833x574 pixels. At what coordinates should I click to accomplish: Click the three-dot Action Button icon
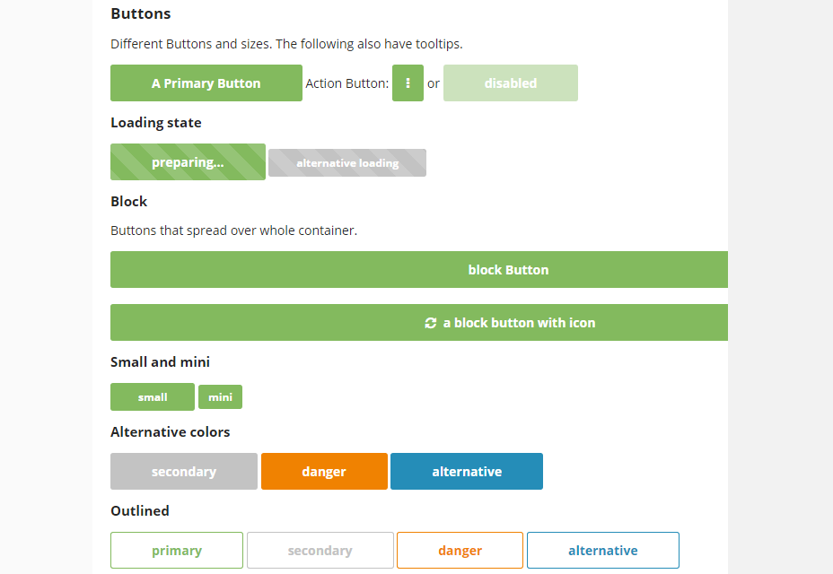(408, 83)
